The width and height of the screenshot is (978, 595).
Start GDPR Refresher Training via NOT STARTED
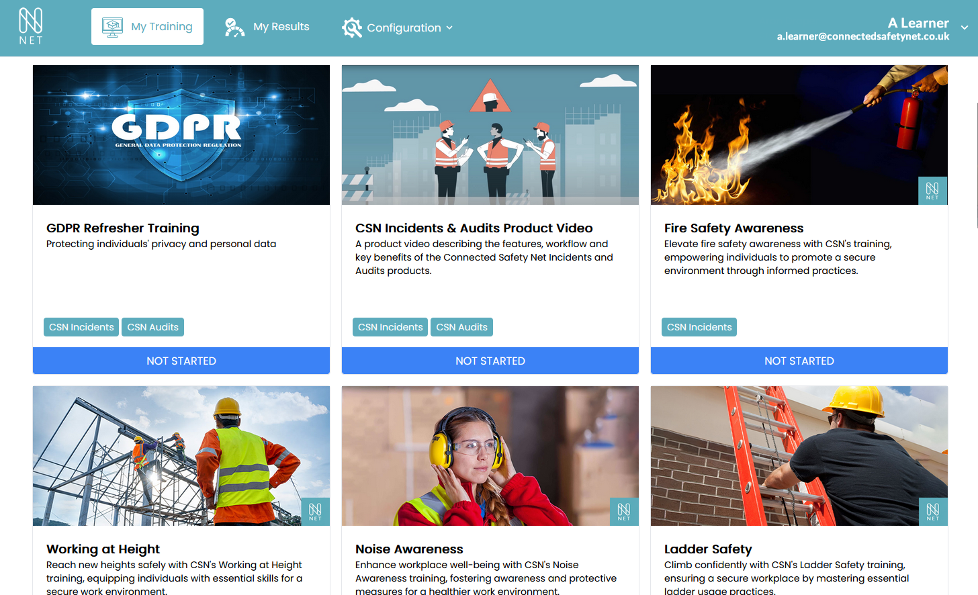(x=181, y=361)
